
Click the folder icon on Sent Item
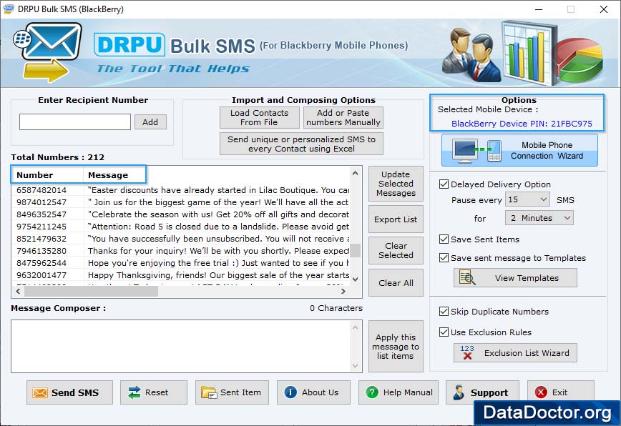[x=209, y=392]
